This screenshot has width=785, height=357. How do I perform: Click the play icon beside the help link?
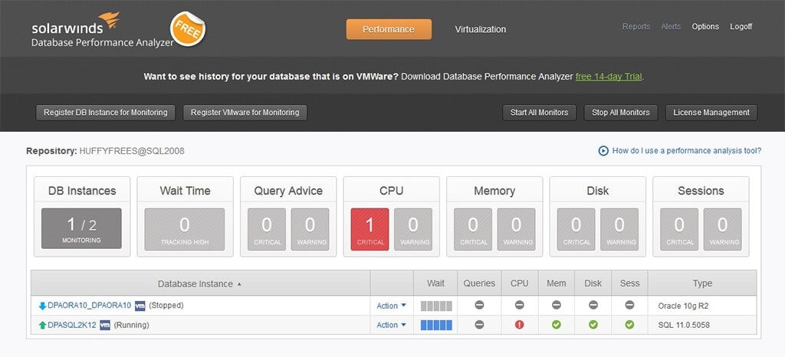(x=603, y=150)
